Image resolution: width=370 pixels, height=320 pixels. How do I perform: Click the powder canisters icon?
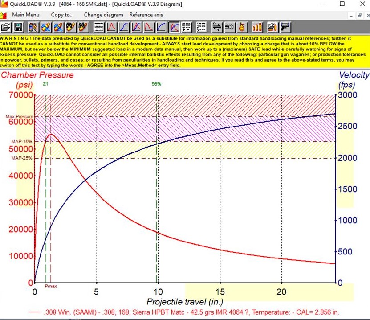point(33,27)
